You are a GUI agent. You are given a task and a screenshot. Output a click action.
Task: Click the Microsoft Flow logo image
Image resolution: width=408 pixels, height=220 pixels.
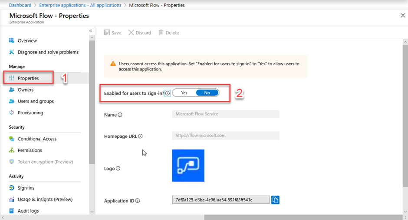point(188,165)
